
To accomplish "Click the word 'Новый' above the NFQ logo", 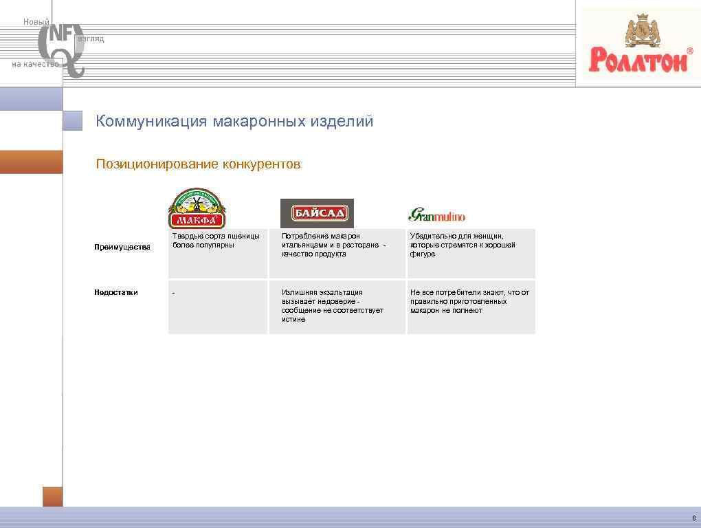I will click(x=36, y=21).
